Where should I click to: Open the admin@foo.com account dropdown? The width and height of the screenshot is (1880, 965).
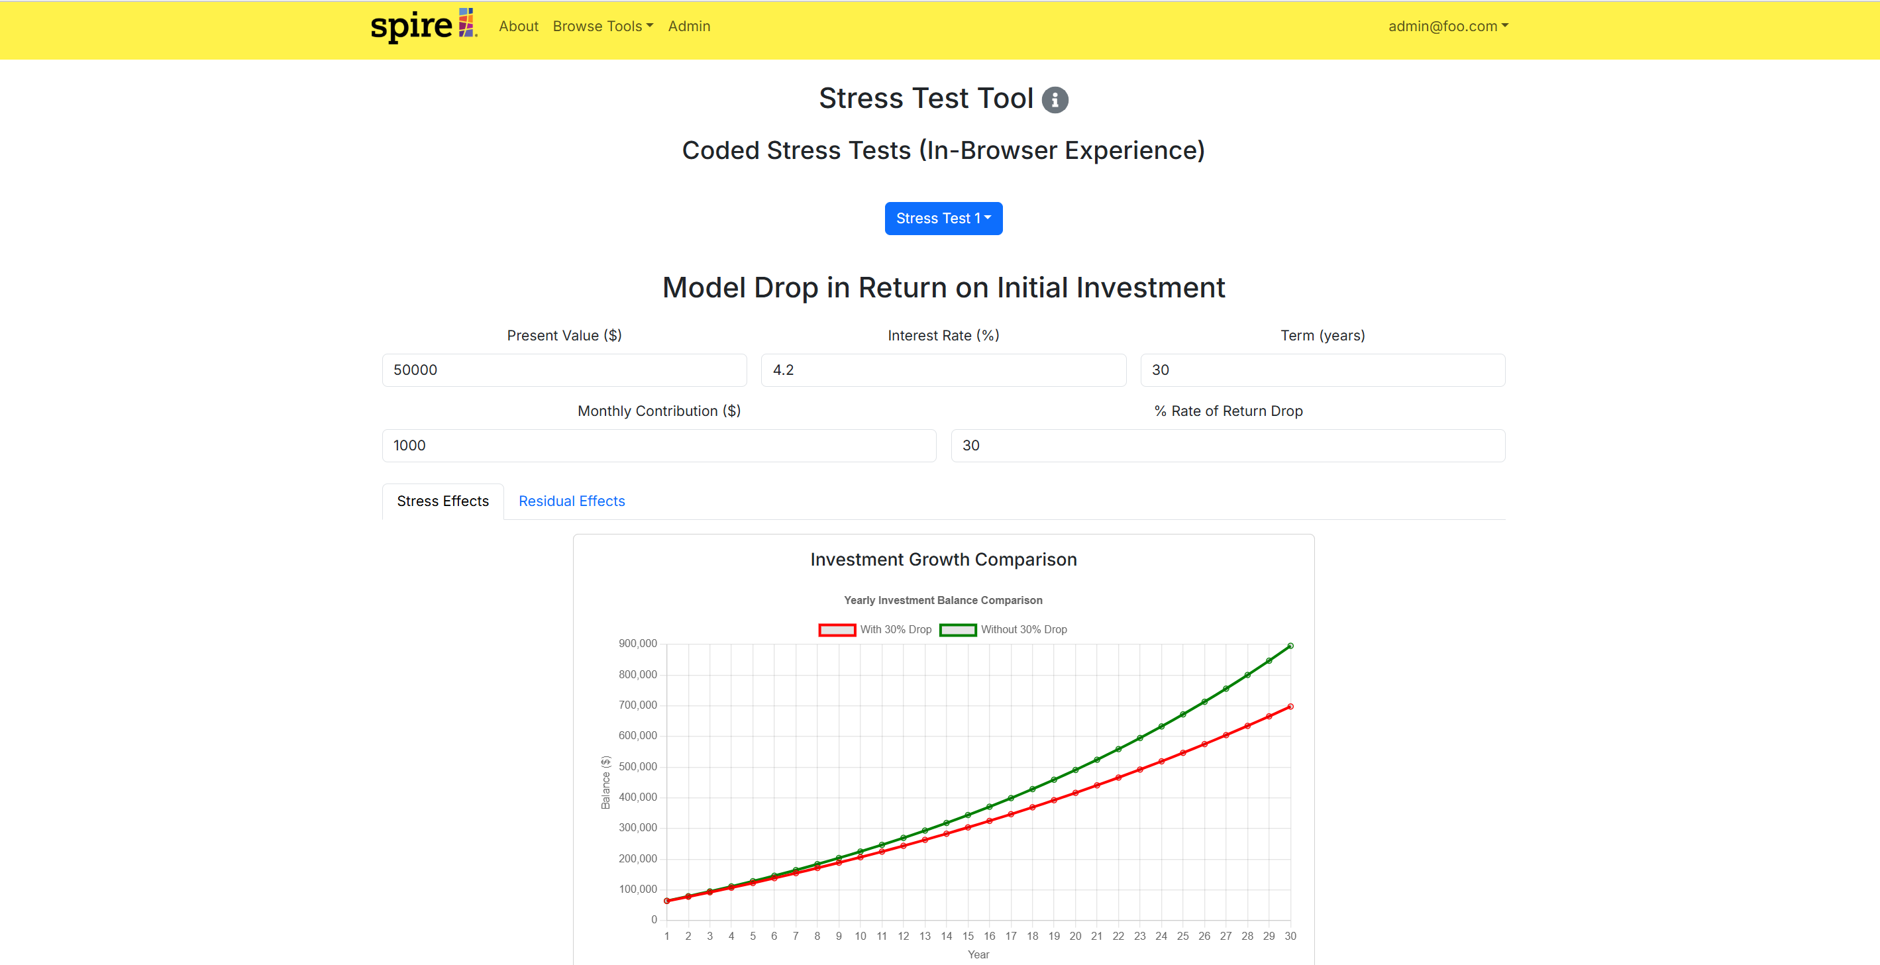[1448, 26]
